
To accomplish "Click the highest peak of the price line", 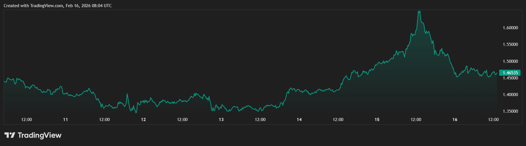I will 419,11.
